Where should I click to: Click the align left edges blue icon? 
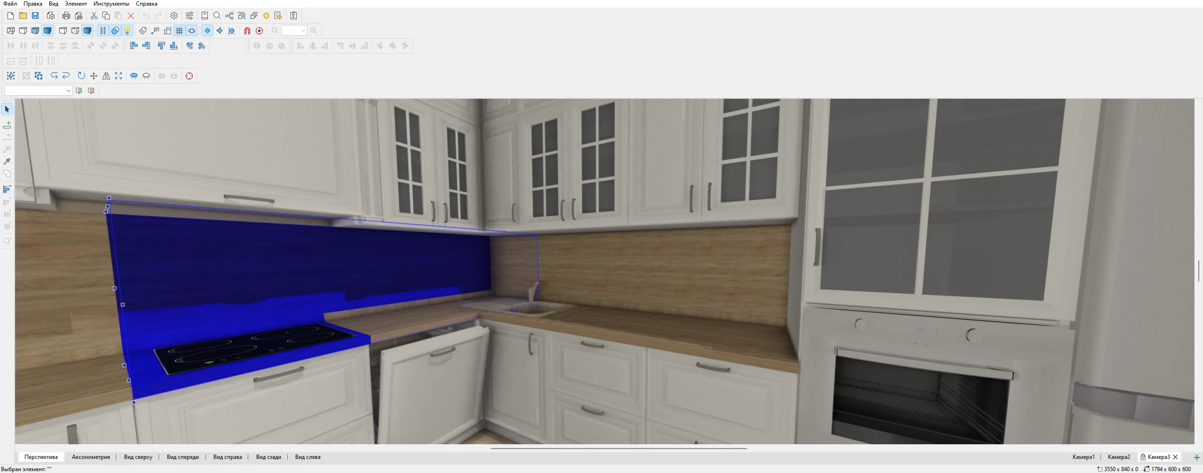pos(134,46)
